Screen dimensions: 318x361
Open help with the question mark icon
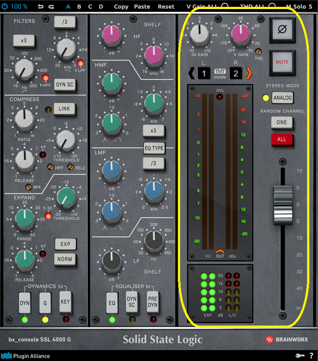click(x=311, y=356)
